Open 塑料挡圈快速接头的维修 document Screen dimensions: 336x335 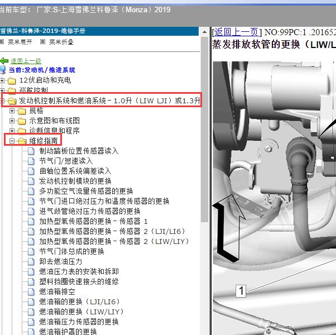[x=79, y=281]
